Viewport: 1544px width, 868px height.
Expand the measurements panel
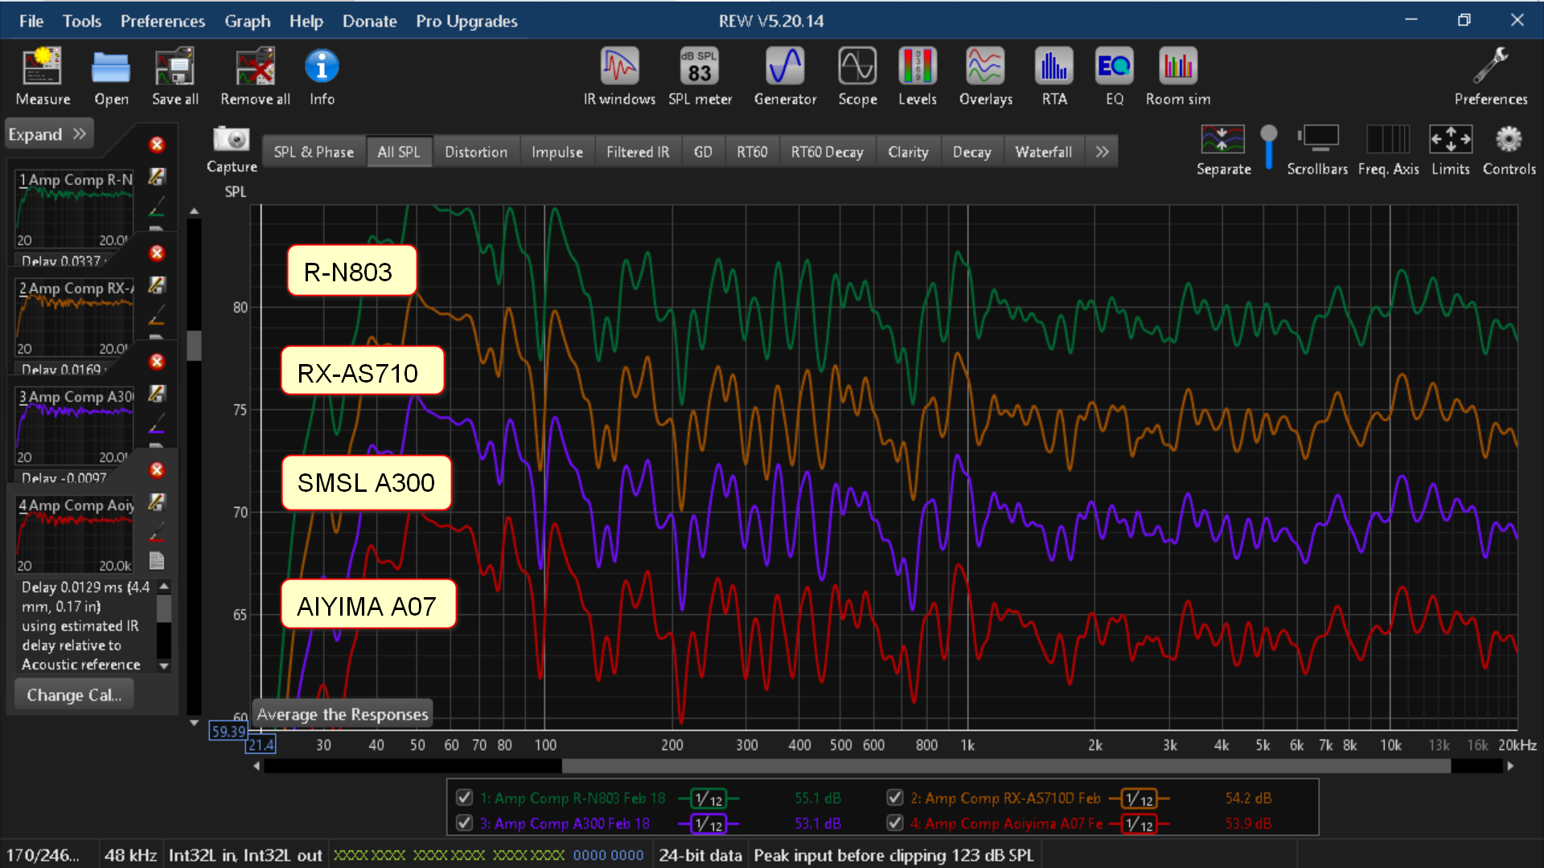48,134
